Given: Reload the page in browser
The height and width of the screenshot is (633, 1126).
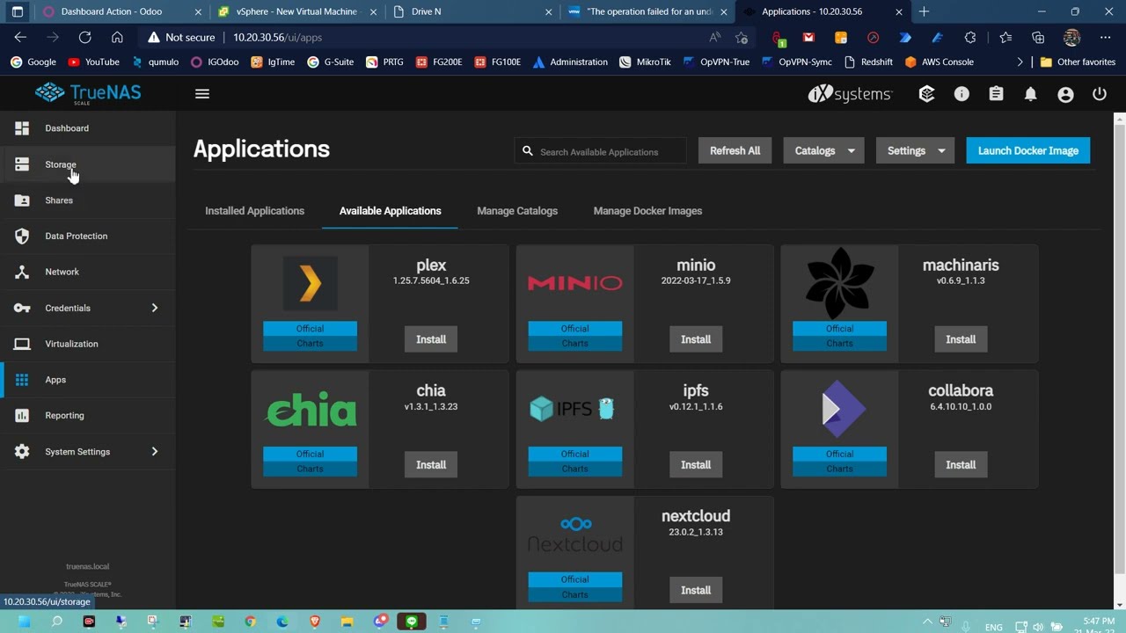Looking at the screenshot, I should pyautogui.click(x=84, y=37).
